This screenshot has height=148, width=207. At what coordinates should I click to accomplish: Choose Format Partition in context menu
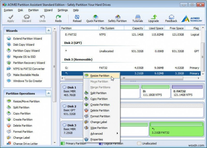tap(102, 116)
